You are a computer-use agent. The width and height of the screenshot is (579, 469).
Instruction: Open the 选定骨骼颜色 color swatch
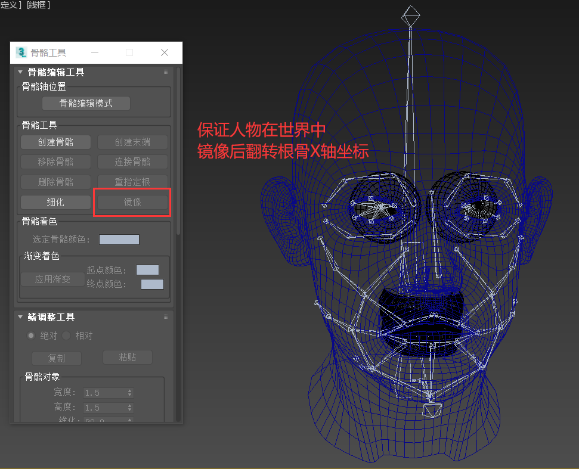tap(119, 240)
